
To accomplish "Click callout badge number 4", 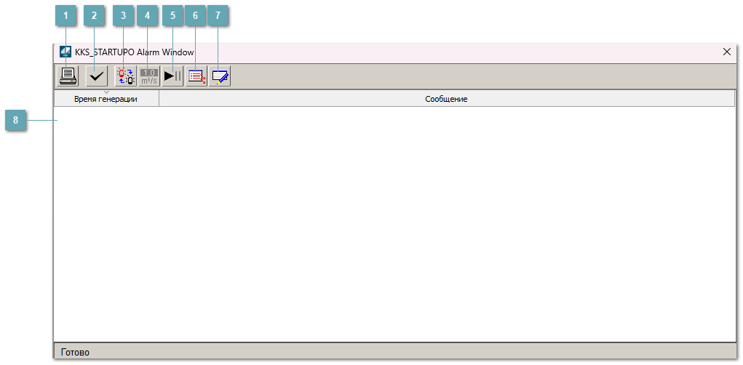I will coord(146,15).
